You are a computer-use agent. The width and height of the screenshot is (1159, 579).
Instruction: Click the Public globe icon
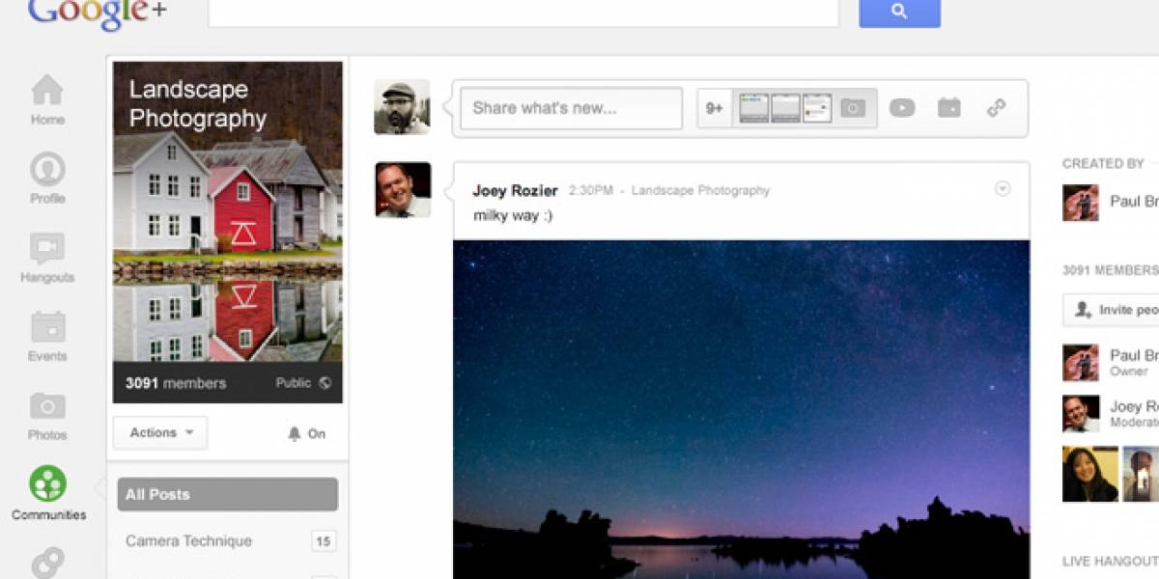325,383
